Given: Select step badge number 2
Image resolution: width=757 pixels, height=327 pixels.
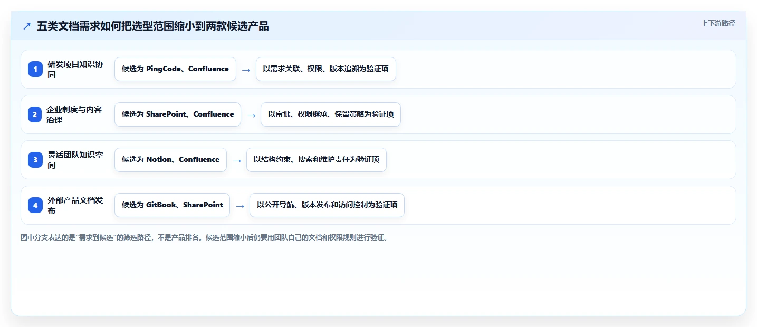Looking at the screenshot, I should point(35,114).
